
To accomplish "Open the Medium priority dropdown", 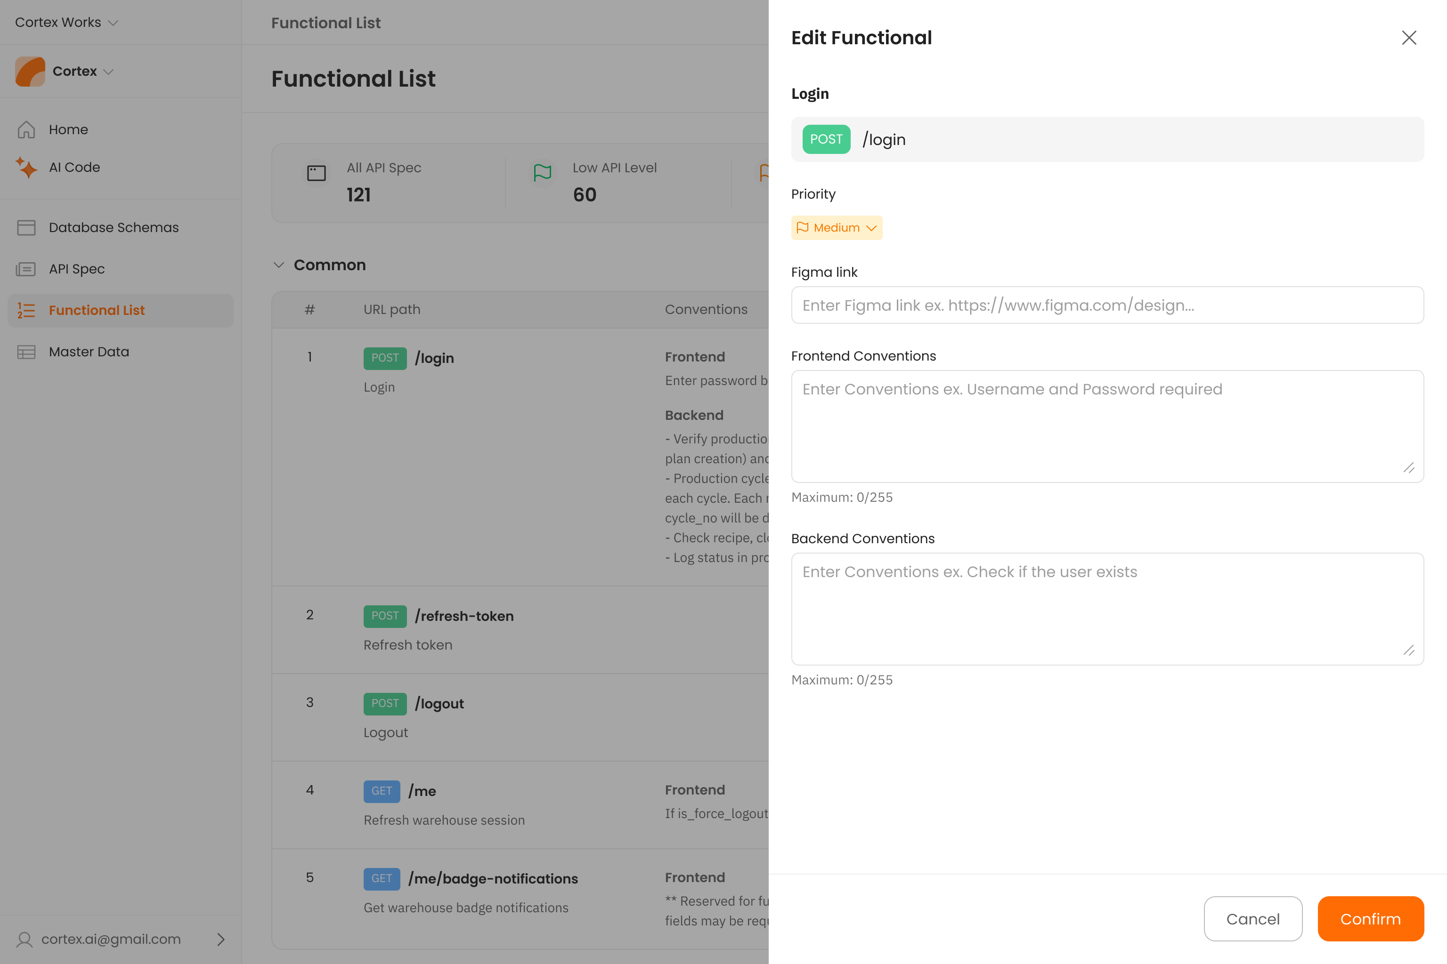I will pos(836,227).
